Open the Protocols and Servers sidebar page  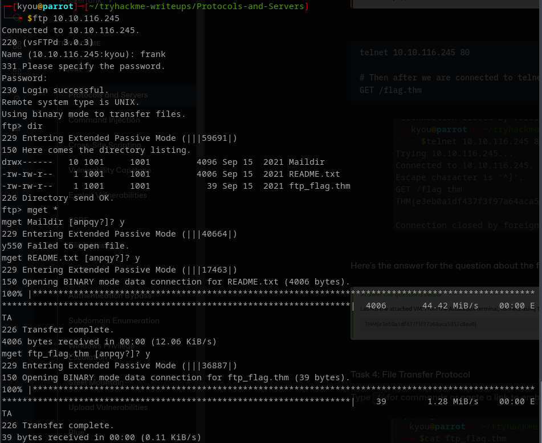click(108, 95)
